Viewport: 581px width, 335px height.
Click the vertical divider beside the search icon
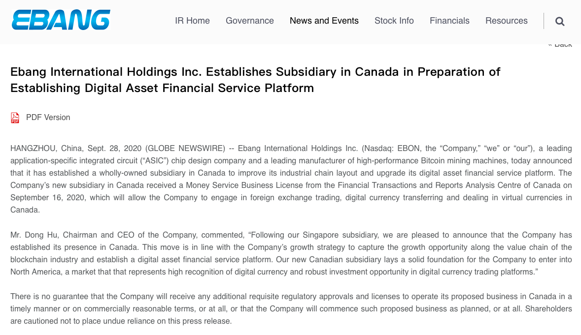click(x=544, y=21)
